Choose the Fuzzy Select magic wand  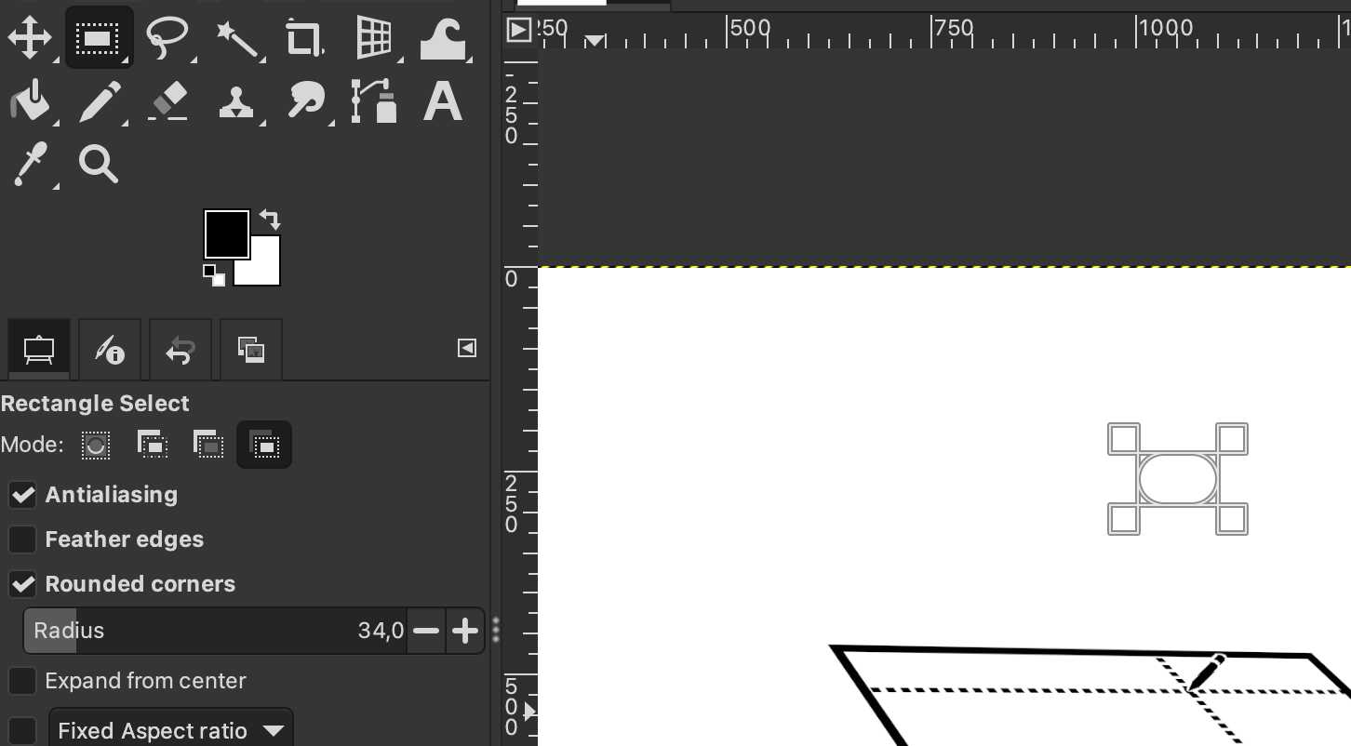click(236, 38)
